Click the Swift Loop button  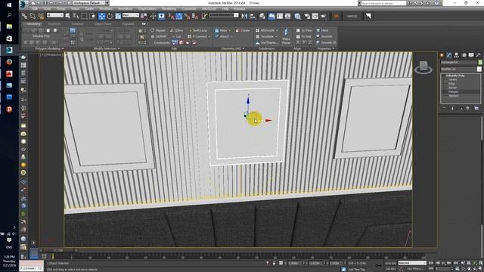point(198,30)
